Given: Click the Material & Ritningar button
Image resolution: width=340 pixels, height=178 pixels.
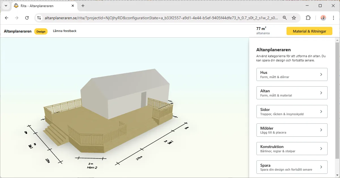Looking at the screenshot, I should click(309, 31).
